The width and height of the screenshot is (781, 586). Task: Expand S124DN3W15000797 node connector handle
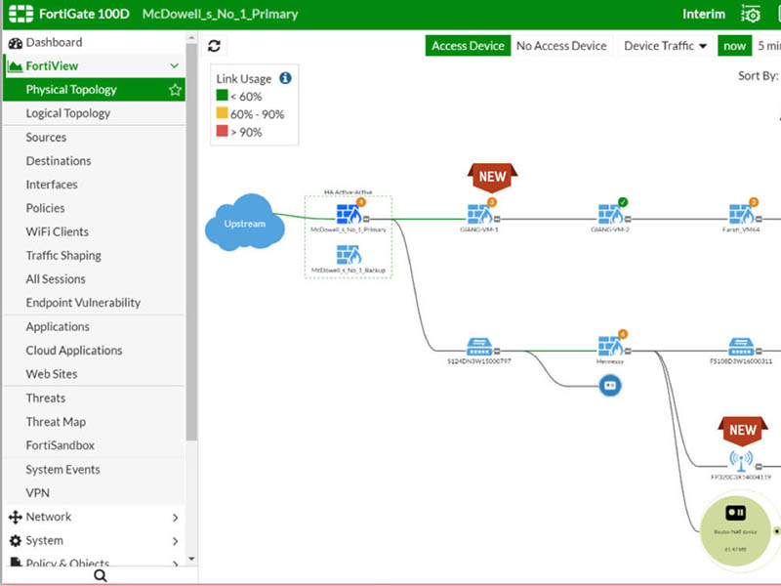click(x=497, y=351)
